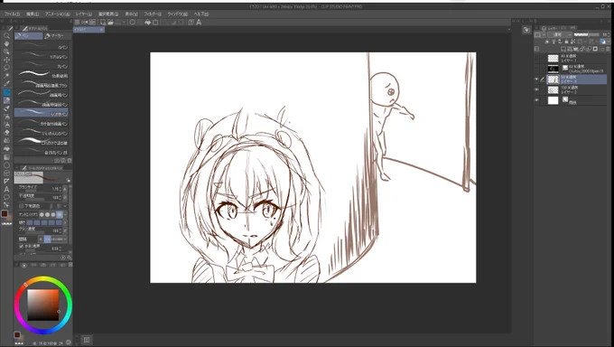Open the フィルター menu

click(153, 14)
